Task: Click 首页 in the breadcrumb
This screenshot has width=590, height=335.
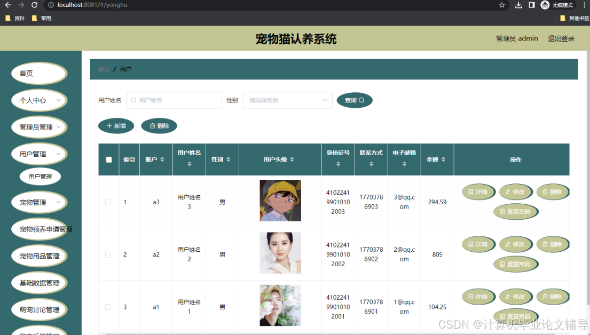Action: [x=104, y=69]
